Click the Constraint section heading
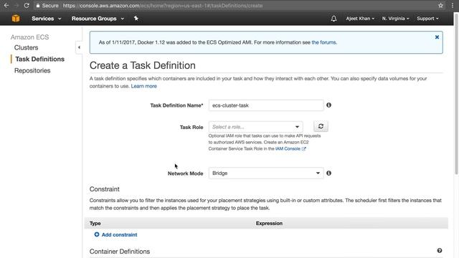The height and width of the screenshot is (258, 459). click(x=104, y=189)
